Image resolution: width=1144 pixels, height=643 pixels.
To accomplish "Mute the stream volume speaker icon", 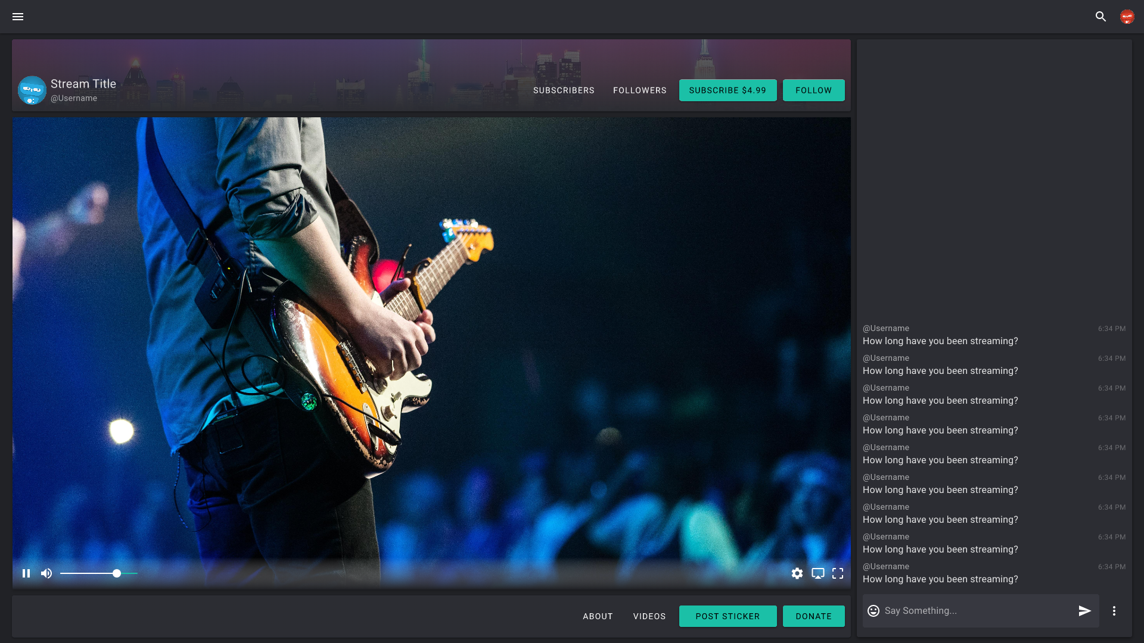I will [x=46, y=573].
